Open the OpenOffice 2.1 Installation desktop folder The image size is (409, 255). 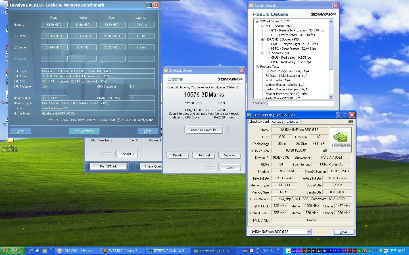10,144
